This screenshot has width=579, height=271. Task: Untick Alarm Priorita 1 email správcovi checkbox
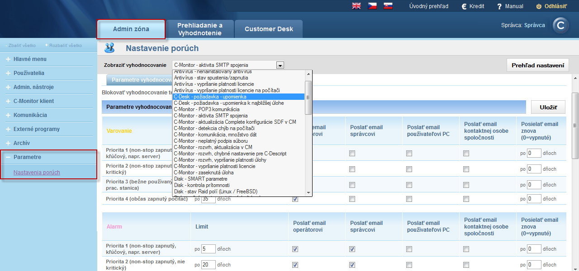coord(352,249)
